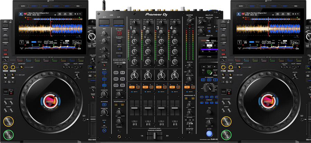Set loop IN point on the left deck

click(6, 68)
